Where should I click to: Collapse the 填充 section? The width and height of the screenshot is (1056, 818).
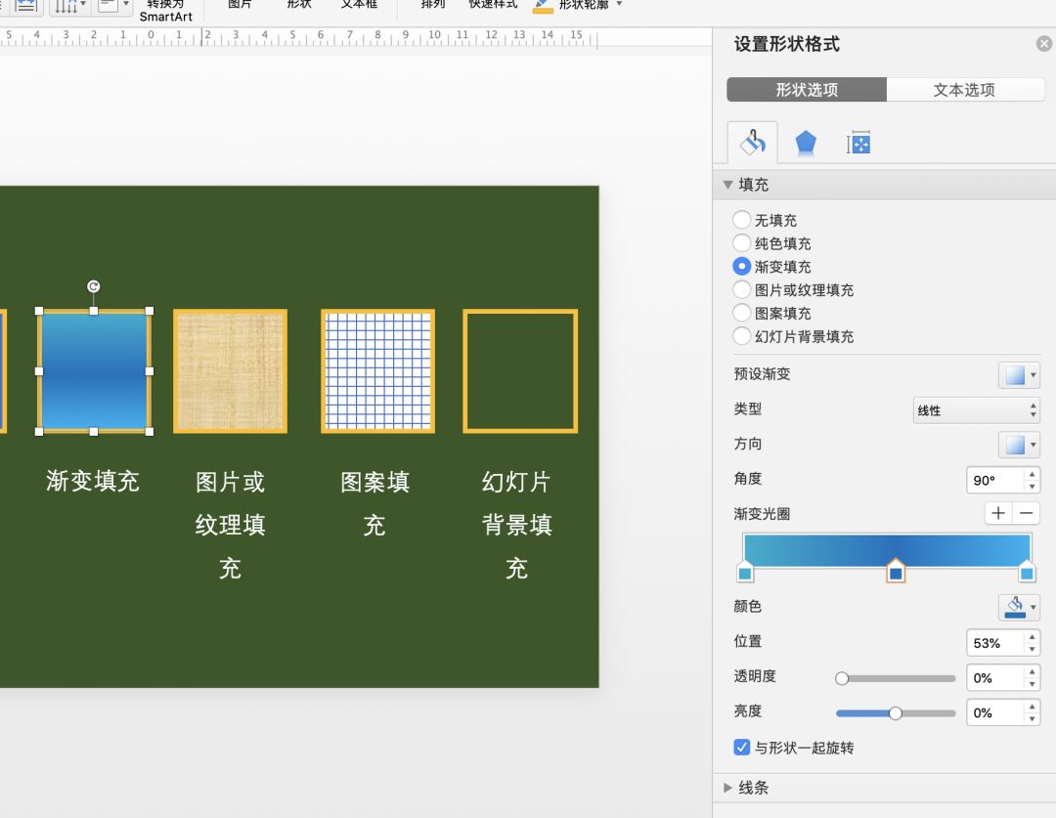pyautogui.click(x=728, y=185)
